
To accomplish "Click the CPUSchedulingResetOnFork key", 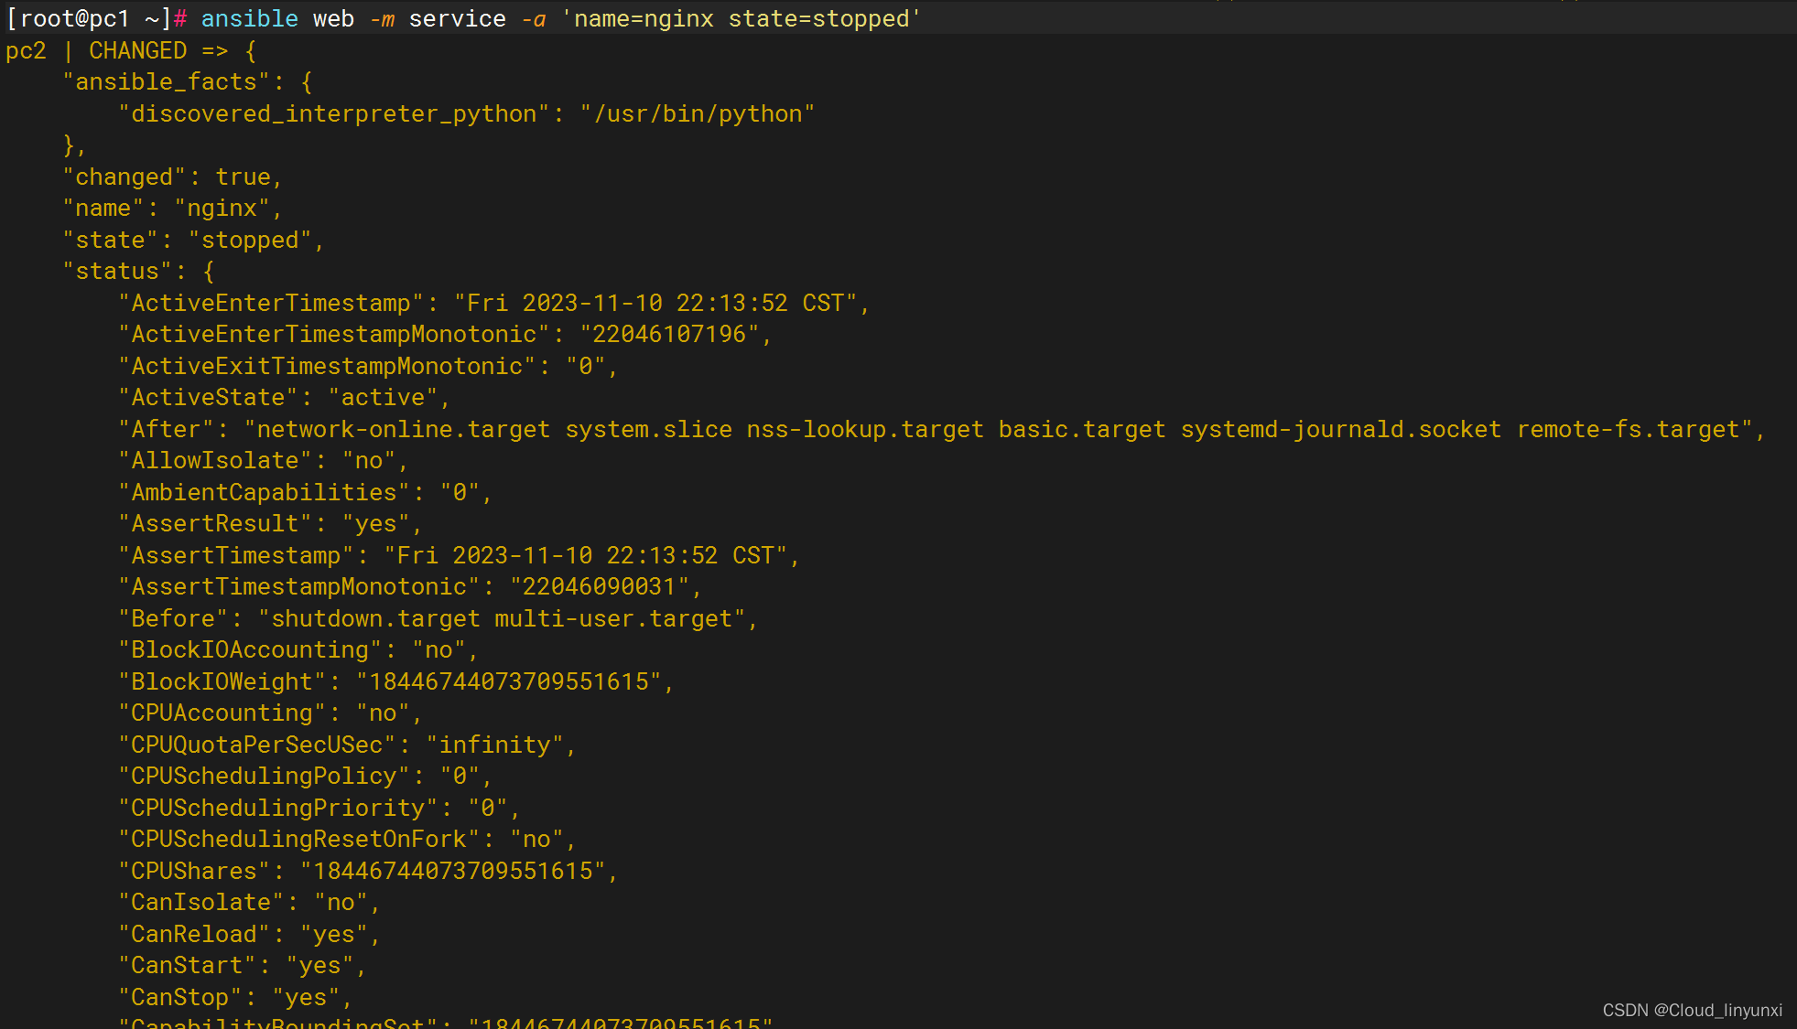I will (299, 839).
